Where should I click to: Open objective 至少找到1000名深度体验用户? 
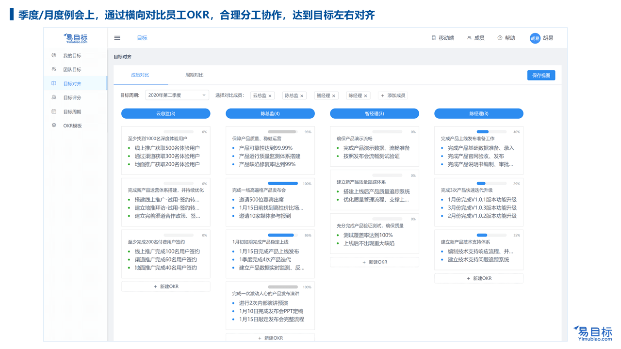[158, 139]
